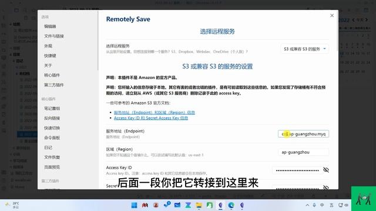Open the second Obsidian taskbar icon

tap(242, 205)
